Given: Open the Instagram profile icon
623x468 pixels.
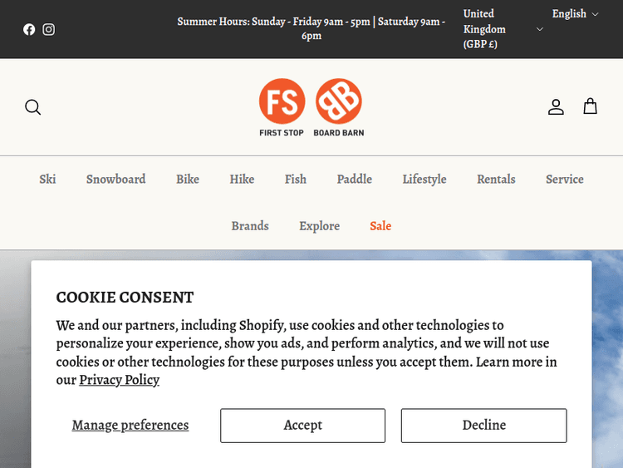Looking at the screenshot, I should point(49,29).
